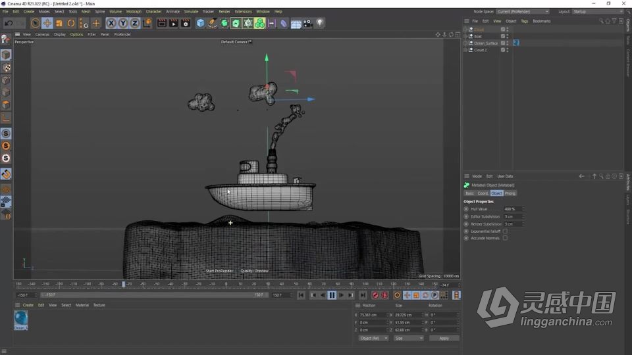Image resolution: width=632 pixels, height=355 pixels.
Task: Click the timeline current frame marker
Action: (x=124, y=284)
